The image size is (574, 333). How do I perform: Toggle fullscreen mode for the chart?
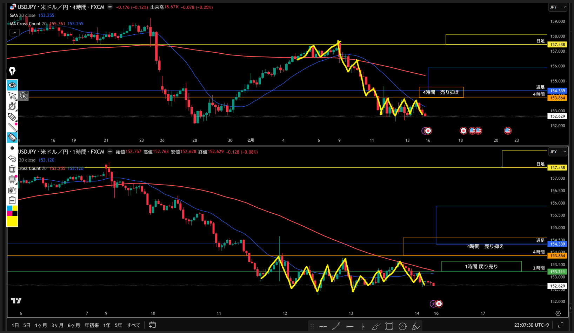pyautogui.click(x=561, y=325)
